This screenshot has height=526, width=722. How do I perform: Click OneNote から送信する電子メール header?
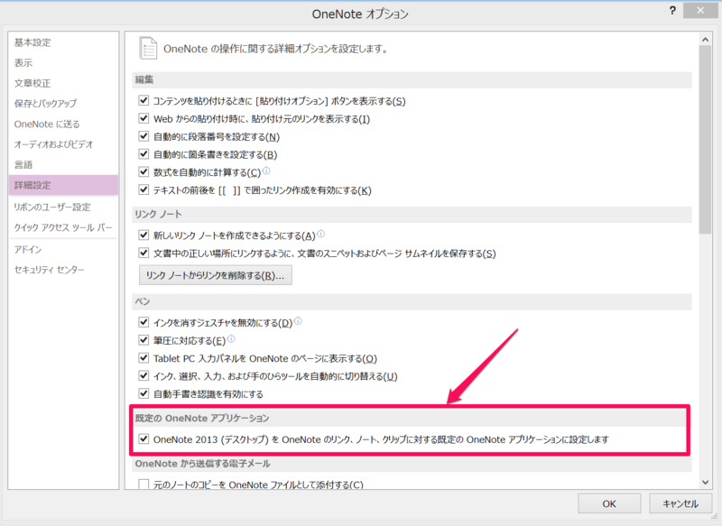pos(202,464)
